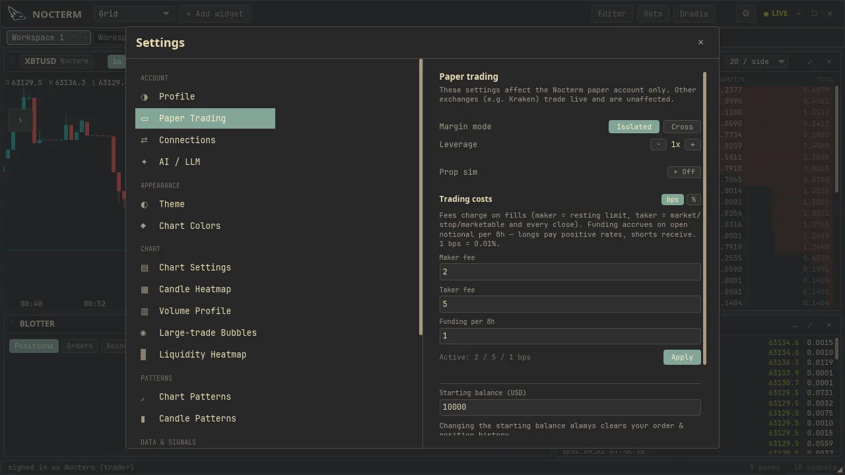This screenshot has height=475, width=845.
Task: Toggle Prop sim Off button
Action: pos(684,172)
